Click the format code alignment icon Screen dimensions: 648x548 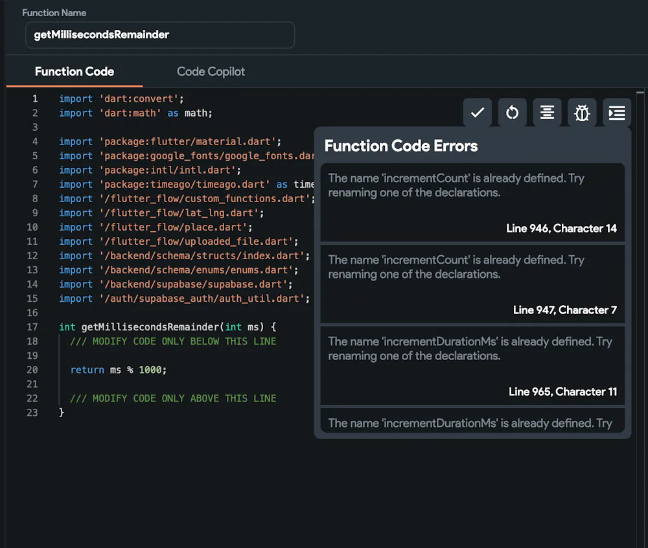coord(547,112)
